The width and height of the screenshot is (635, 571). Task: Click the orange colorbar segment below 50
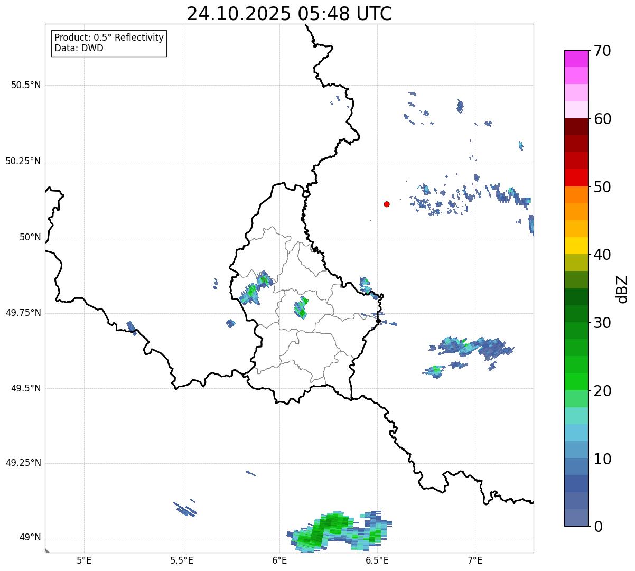tap(576, 195)
